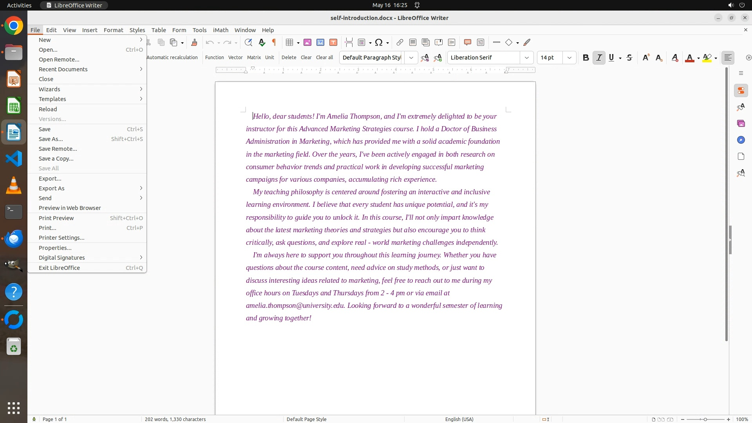Click the Insert Comment icon
Image resolution: width=752 pixels, height=423 pixels.
coord(467,42)
